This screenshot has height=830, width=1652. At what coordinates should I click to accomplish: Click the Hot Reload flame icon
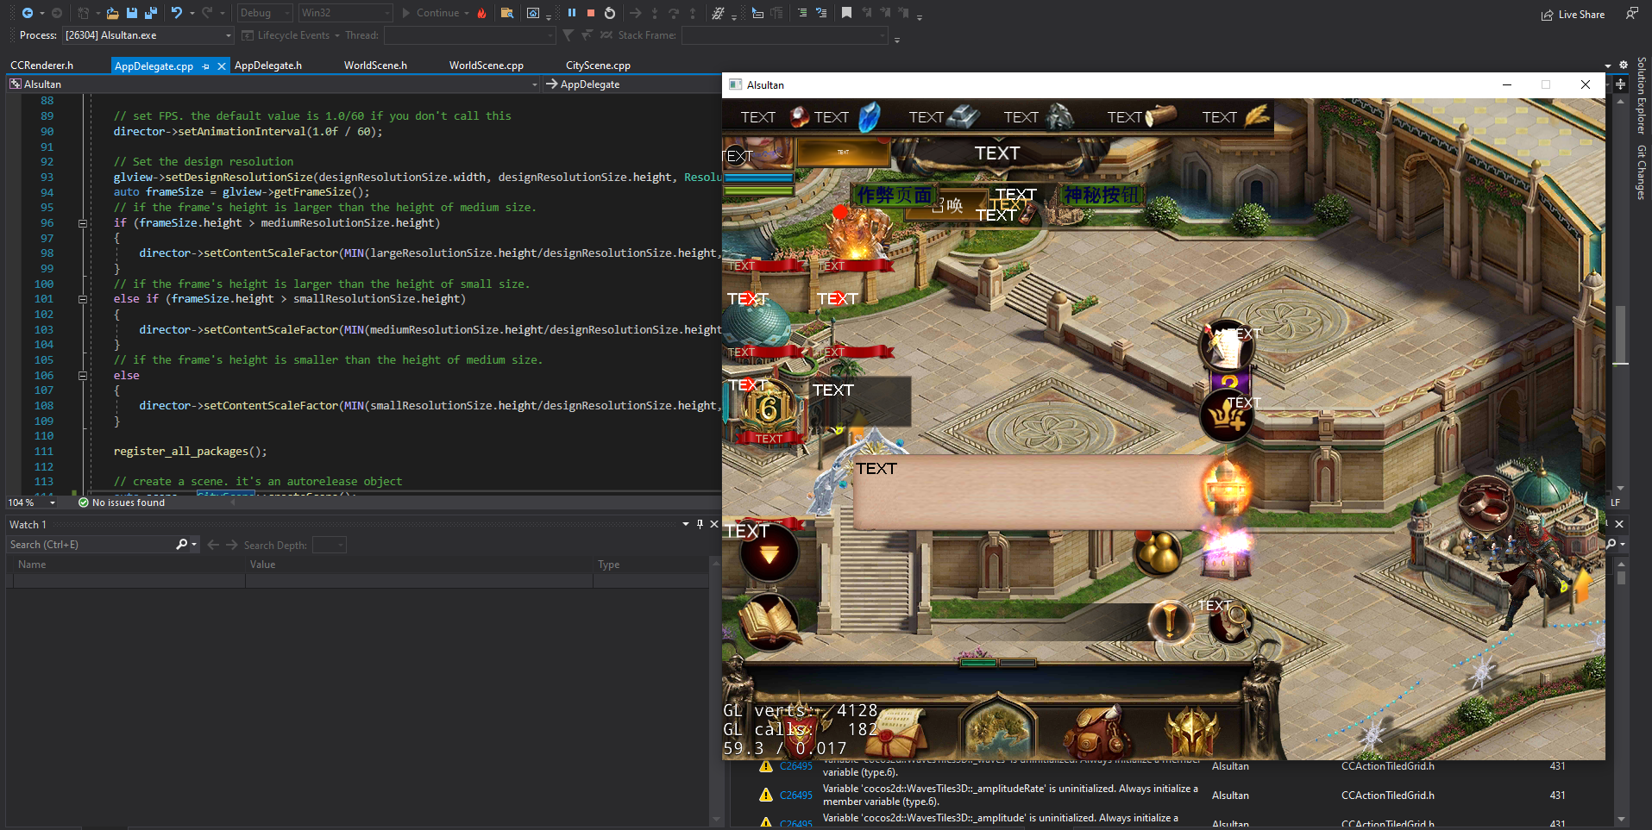coord(482,13)
